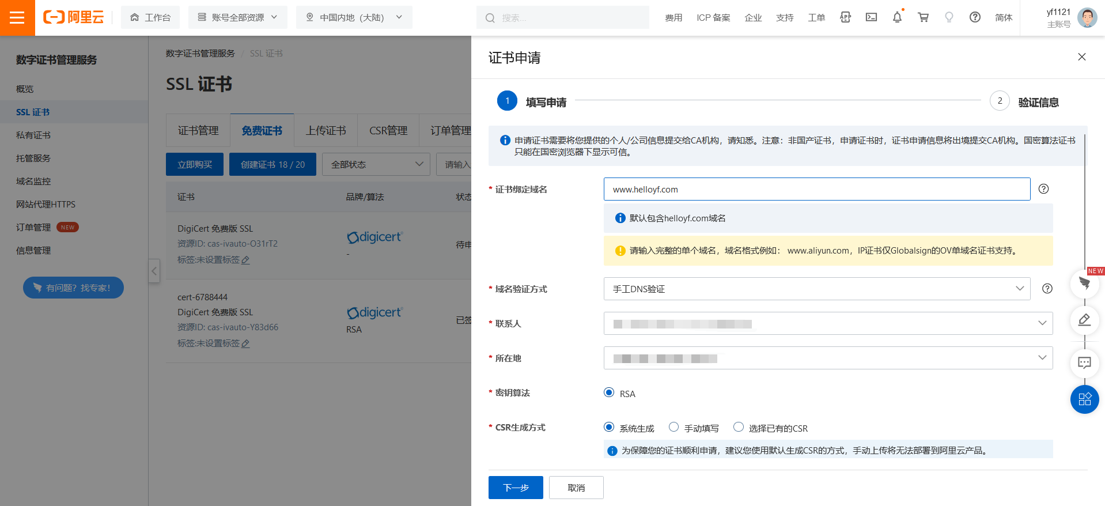Switch to 证书管理 tab
Screen dimensions: 1105x506
point(198,131)
